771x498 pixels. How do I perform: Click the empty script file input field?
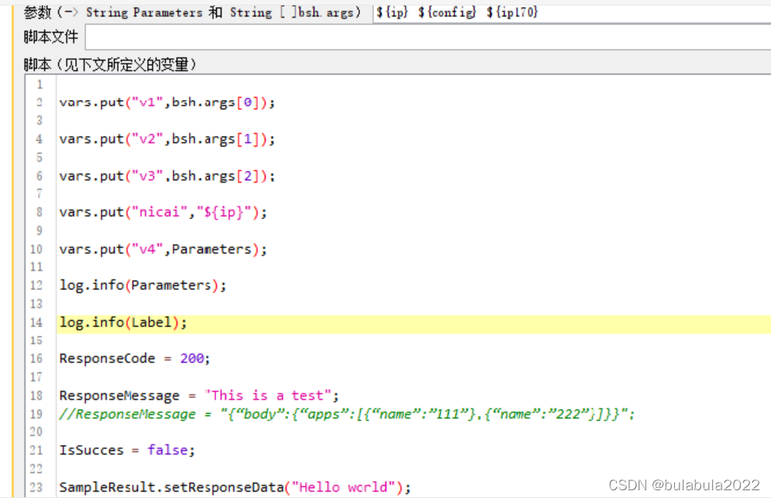(x=428, y=37)
